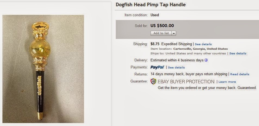Click the US $500.00 sold price
259x126 pixels.
(x=162, y=26)
